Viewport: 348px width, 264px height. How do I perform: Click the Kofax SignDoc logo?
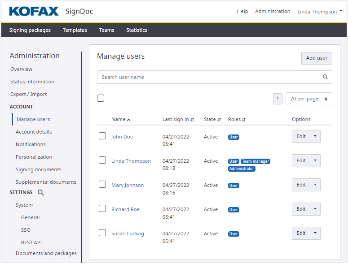coord(51,11)
